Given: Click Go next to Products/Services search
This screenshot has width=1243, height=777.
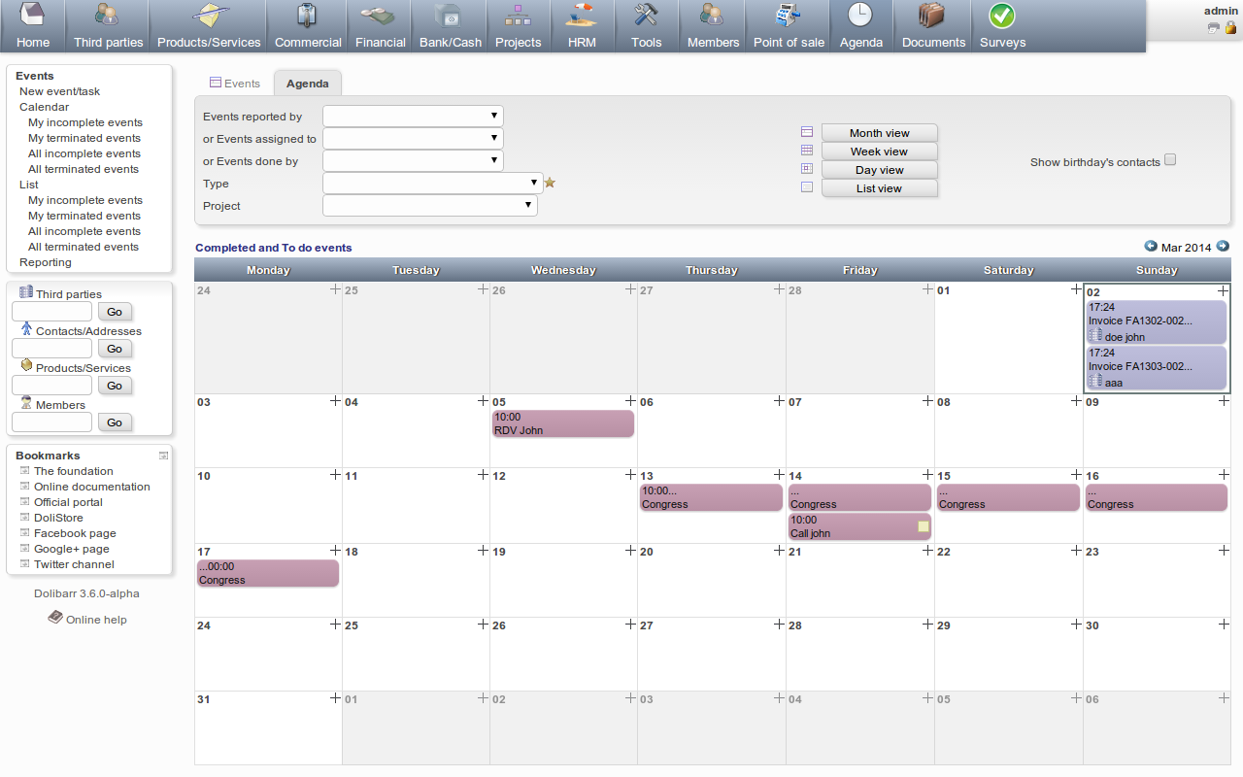Looking at the screenshot, I should coord(115,386).
